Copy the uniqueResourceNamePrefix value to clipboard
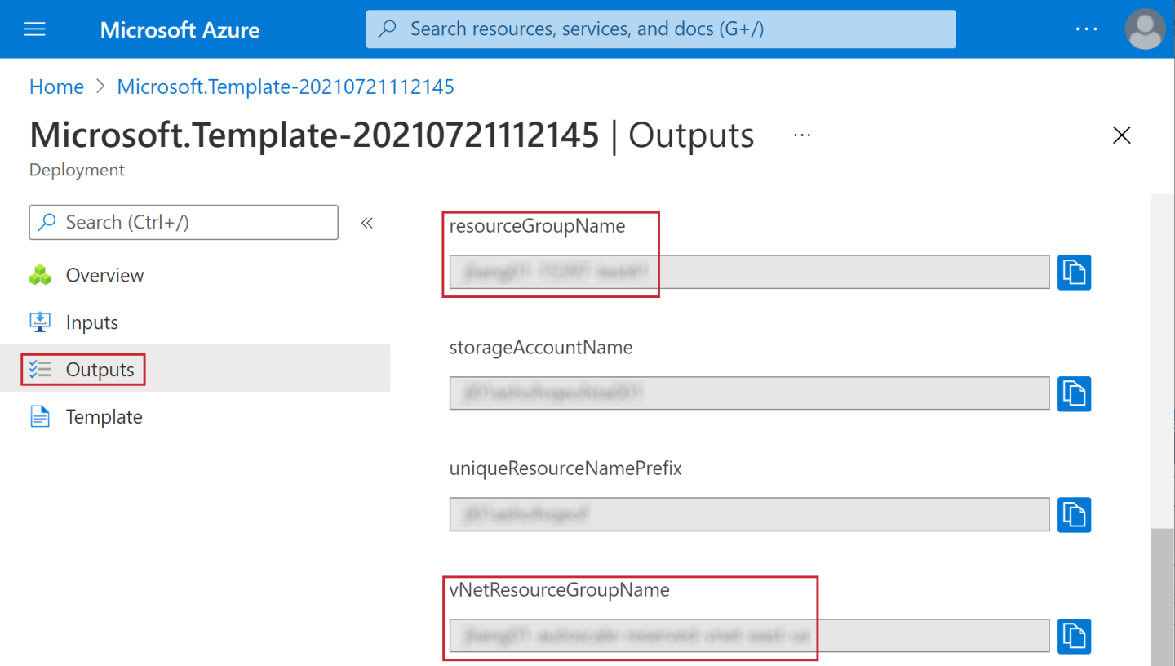 pyautogui.click(x=1075, y=515)
